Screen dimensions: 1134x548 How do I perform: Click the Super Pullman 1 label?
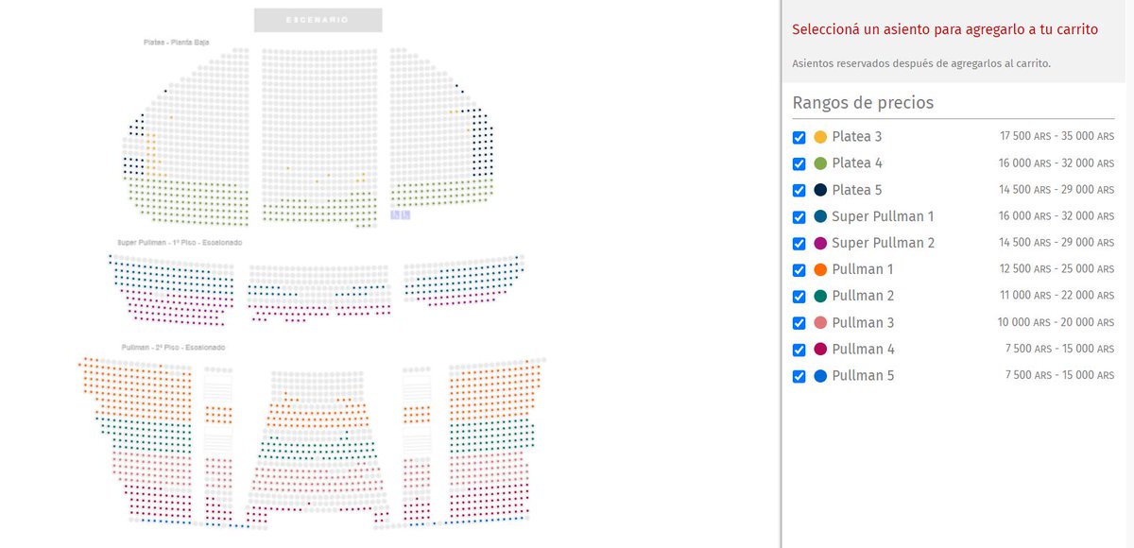point(883,216)
